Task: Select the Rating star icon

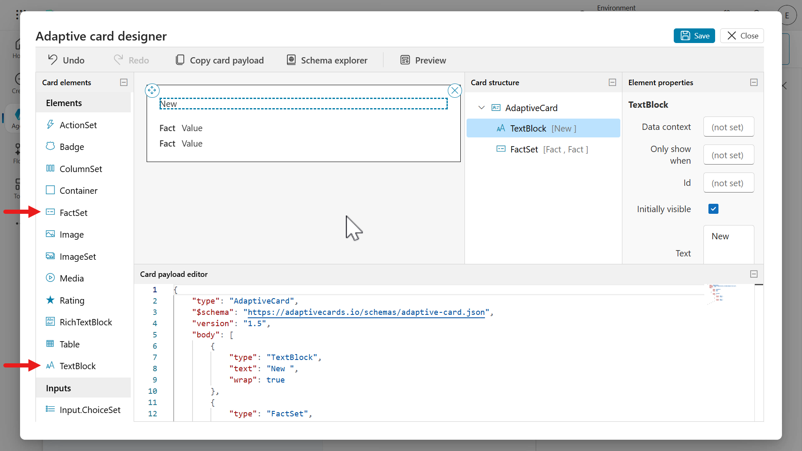Action: 50,300
